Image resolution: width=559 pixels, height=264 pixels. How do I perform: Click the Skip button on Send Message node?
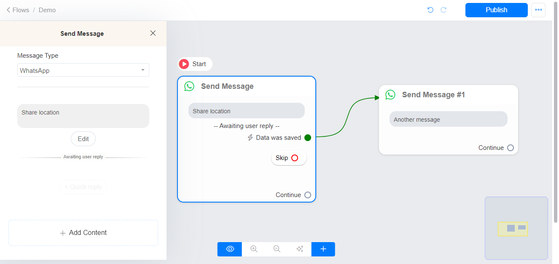click(x=288, y=157)
